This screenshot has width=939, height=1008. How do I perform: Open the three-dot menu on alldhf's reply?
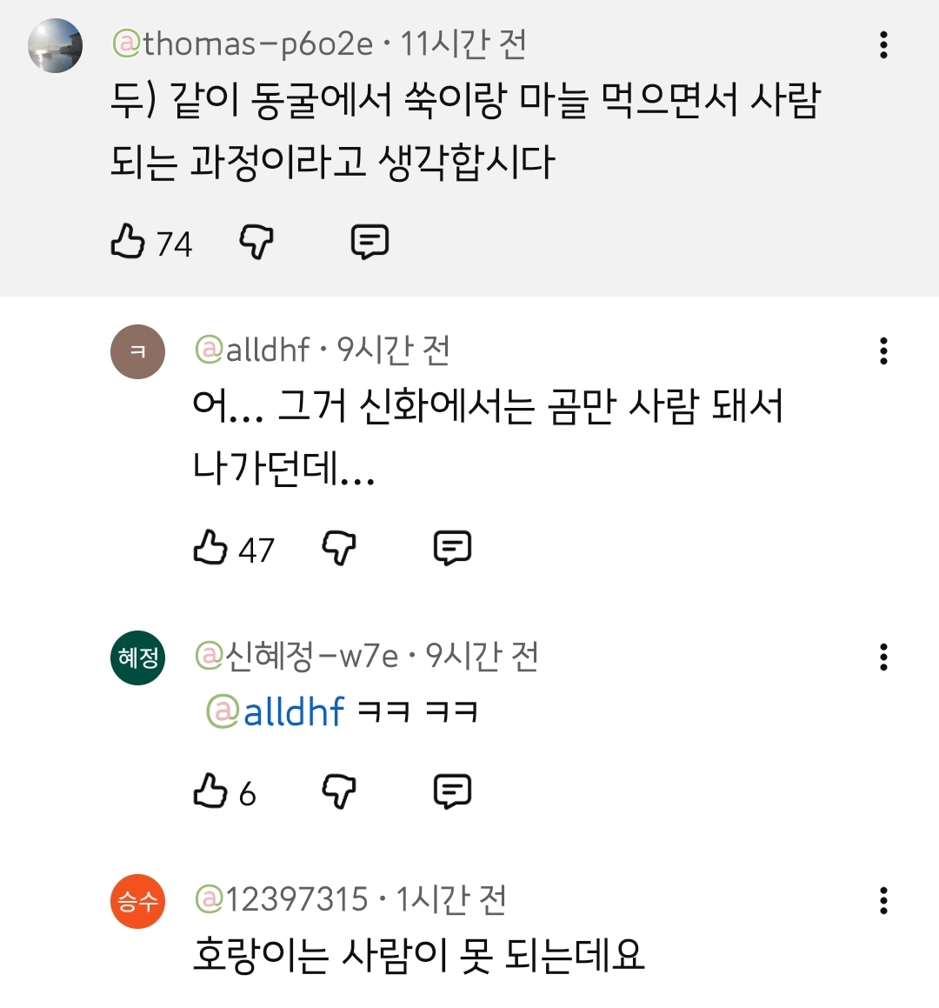pyautogui.click(x=883, y=351)
